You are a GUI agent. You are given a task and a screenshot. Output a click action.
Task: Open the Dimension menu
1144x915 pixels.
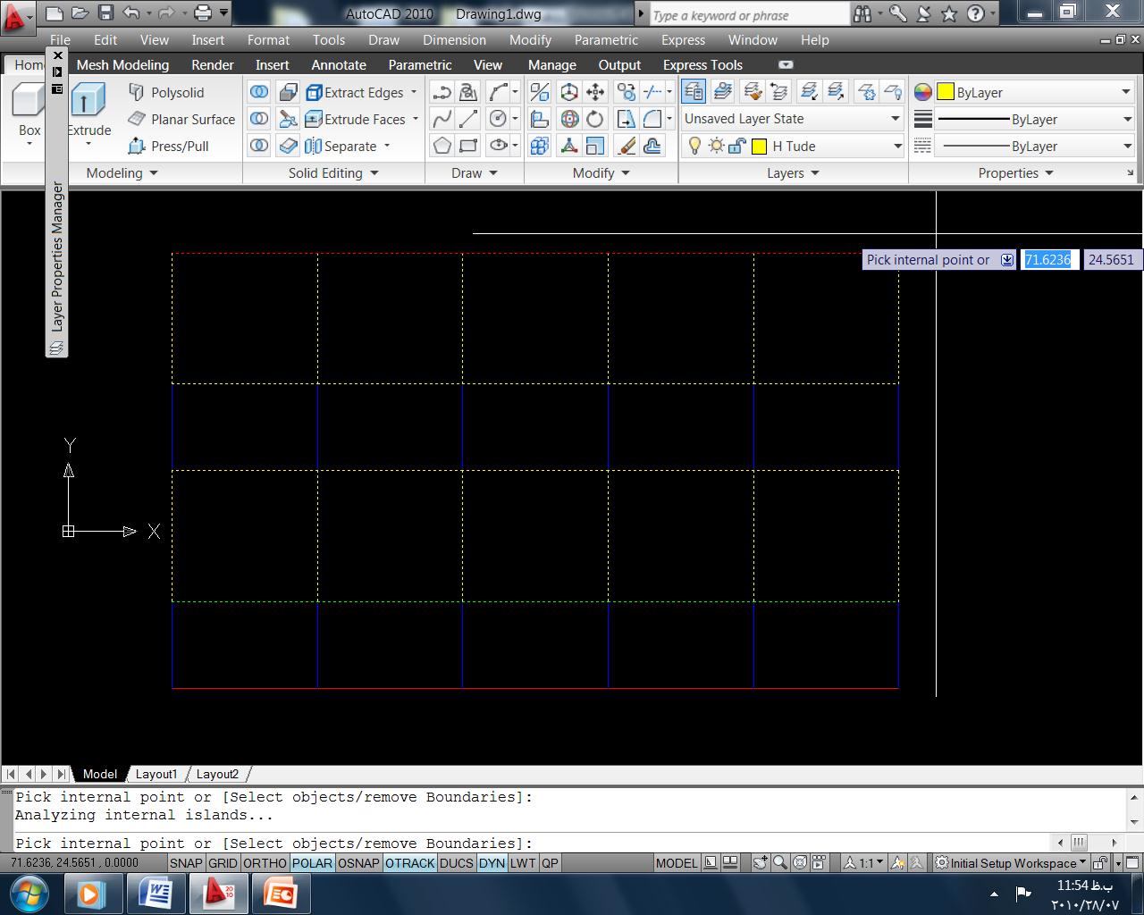point(454,40)
